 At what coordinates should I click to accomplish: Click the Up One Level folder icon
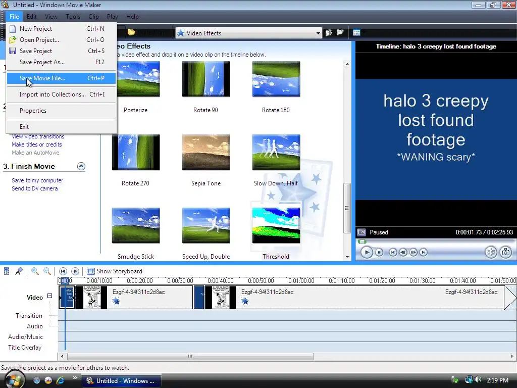(329, 33)
